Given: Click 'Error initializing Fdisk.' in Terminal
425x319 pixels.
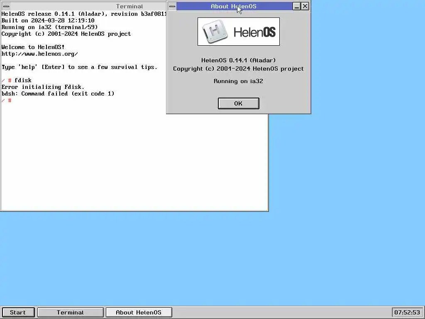Looking at the screenshot, I should 43,87.
